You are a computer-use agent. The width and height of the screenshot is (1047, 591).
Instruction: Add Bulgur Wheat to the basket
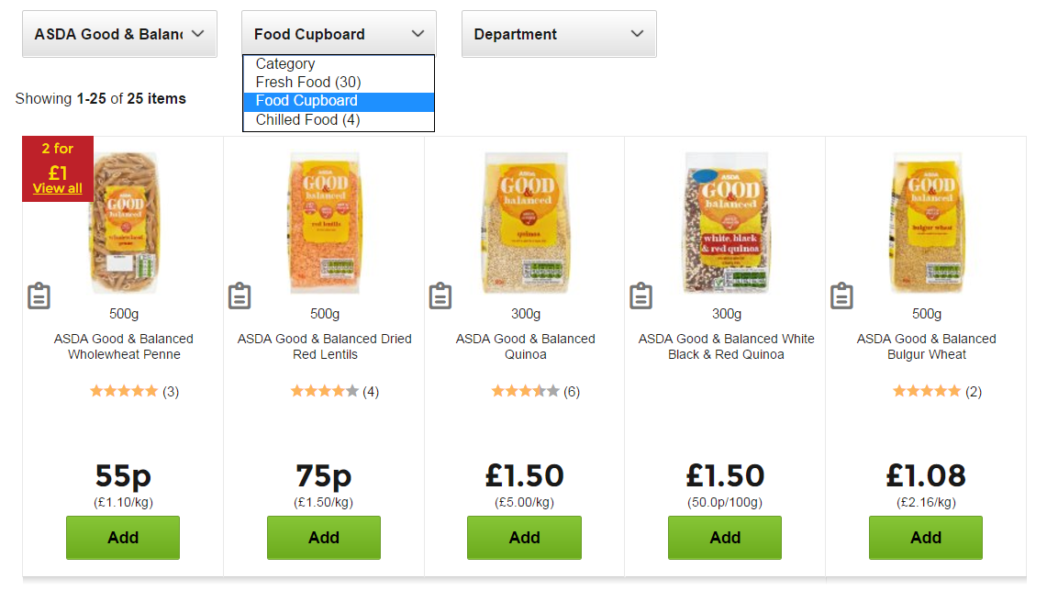(x=925, y=538)
